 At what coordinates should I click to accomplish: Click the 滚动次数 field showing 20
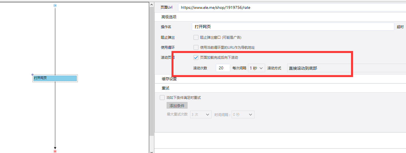[x=223, y=68]
